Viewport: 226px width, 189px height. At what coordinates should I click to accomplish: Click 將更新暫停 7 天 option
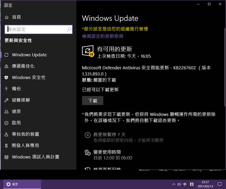pos(110,135)
